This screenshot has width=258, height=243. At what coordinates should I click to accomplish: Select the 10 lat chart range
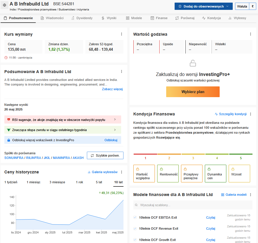(119, 182)
